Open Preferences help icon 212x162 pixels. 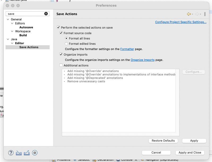11,153
